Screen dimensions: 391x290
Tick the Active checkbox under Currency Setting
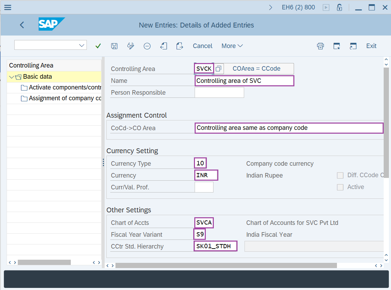point(340,187)
